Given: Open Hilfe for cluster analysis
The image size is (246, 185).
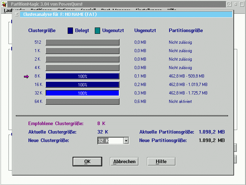Looking at the screenshot, I should (161, 161).
